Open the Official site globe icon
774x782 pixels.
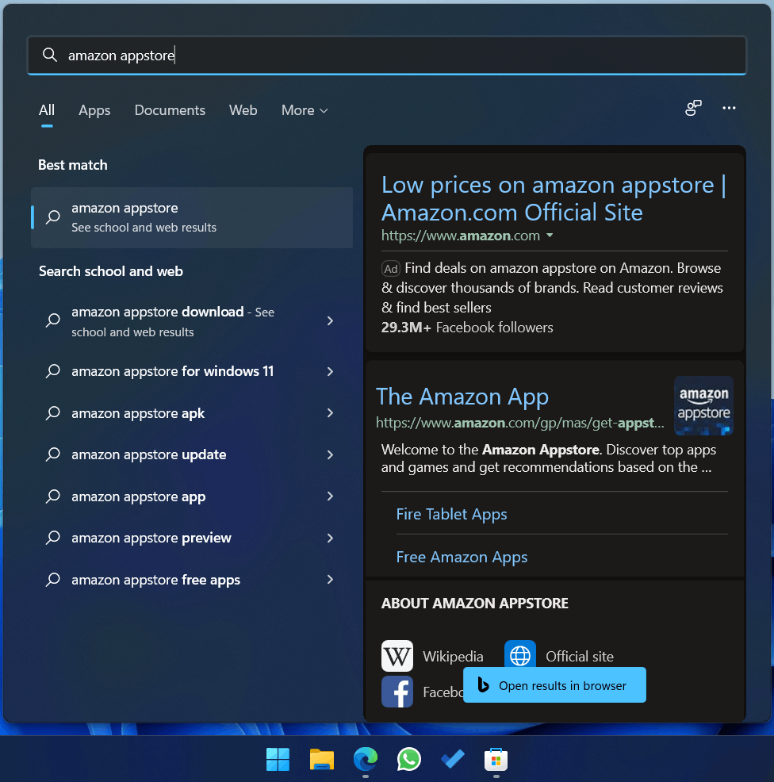[519, 654]
